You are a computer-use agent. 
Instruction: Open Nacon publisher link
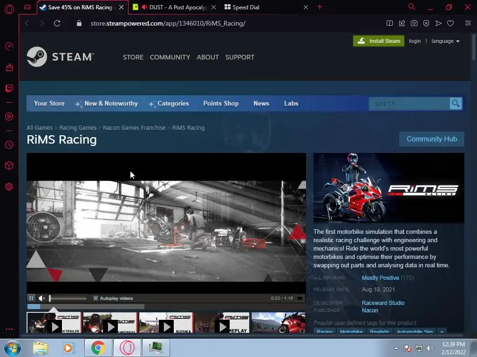coord(370,311)
